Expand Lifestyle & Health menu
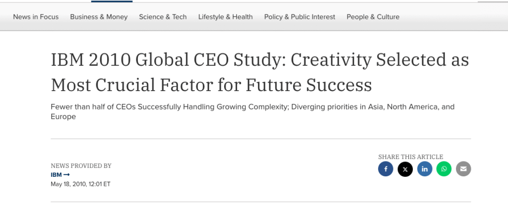Viewport: 508px width, 211px height. tap(226, 17)
